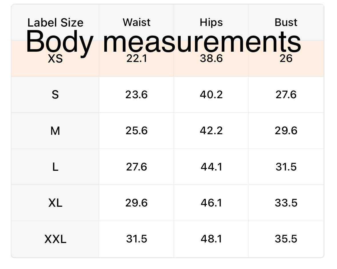The image size is (337, 269).
Task: Click waist value 23.6 for size S
Action: (136, 95)
